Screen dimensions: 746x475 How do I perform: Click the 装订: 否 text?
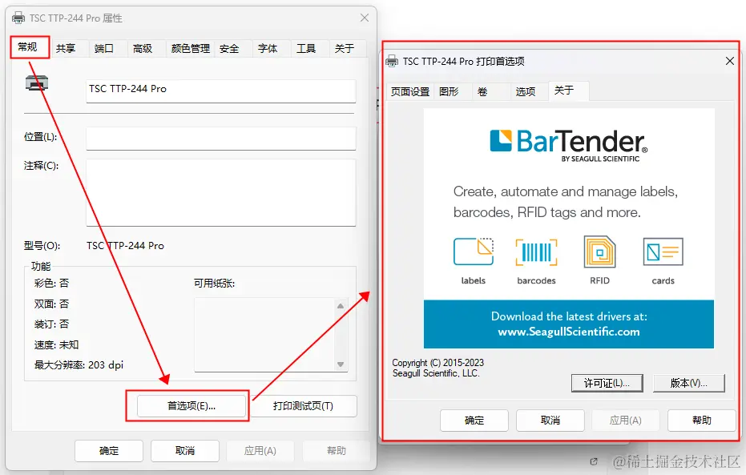[51, 324]
